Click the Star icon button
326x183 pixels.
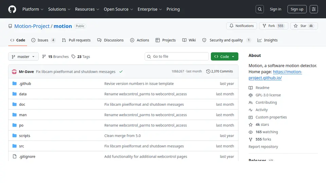click(x=304, y=26)
